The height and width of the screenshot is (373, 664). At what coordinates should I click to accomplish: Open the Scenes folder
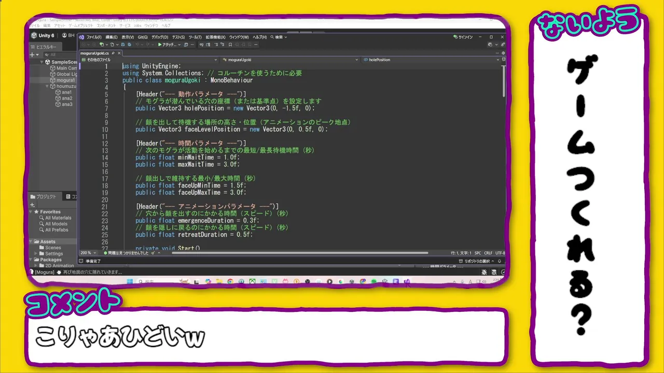tap(50, 248)
